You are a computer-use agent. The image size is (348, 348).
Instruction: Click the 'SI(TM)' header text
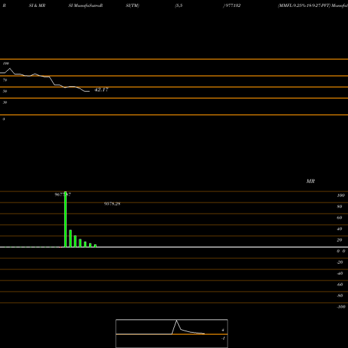click(x=132, y=6)
